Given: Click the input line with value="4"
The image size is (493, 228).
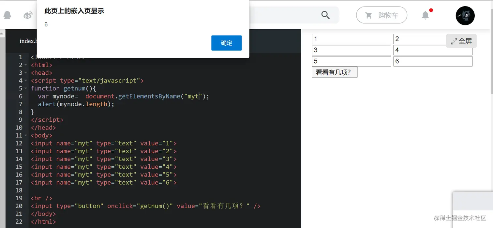Looking at the screenshot, I should tap(104, 167).
